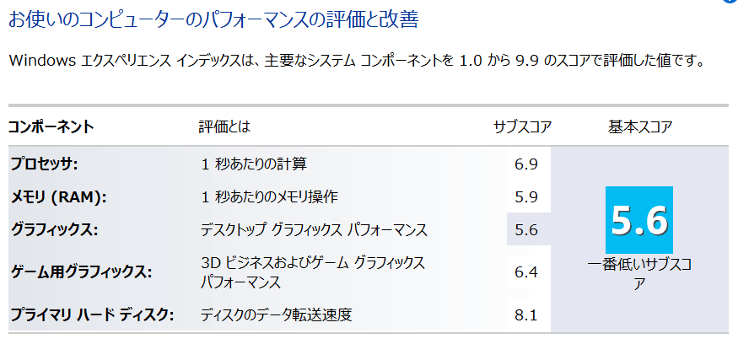Click the blue 5.6 base score badge
Screen dimensions: 738x344
point(639,219)
